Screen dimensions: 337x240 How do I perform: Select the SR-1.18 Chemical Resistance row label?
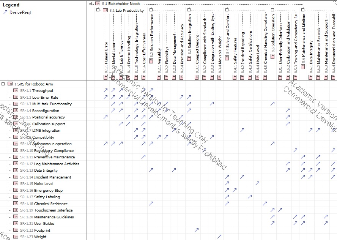44,204
